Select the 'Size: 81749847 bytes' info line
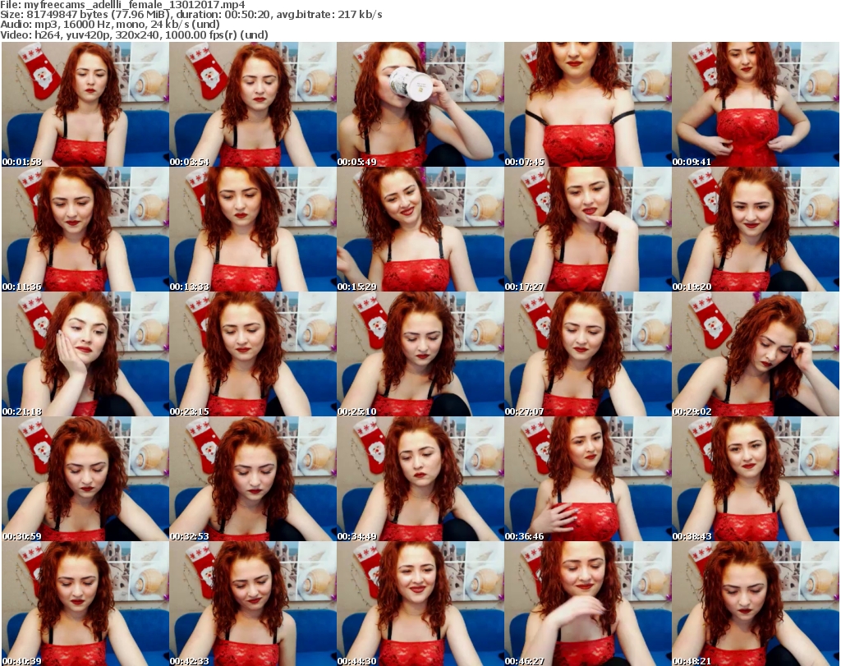This screenshot has height=666, width=841. [x=191, y=15]
